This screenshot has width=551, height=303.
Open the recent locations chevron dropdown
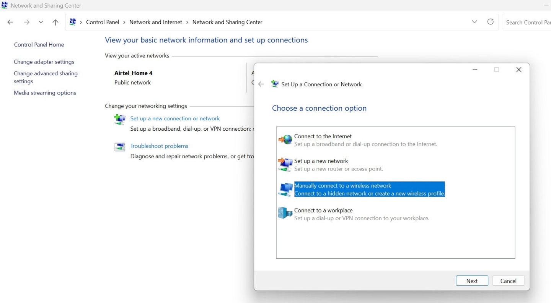point(41,22)
